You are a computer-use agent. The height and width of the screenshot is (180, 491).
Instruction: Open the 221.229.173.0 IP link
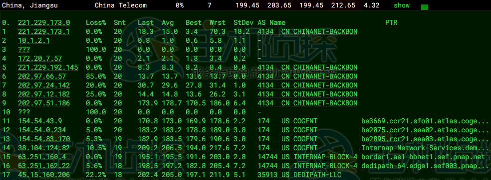(44, 23)
